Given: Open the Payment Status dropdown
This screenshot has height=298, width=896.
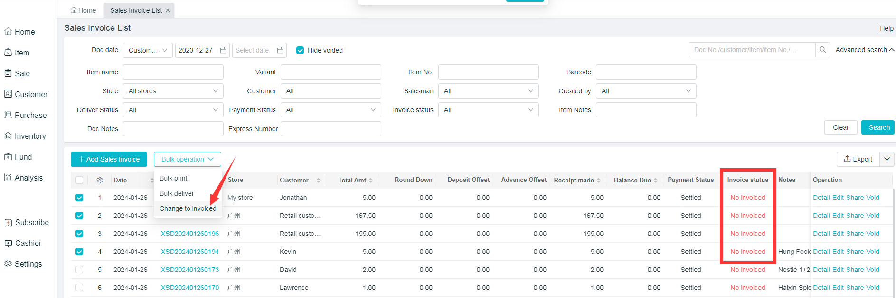Looking at the screenshot, I should [x=330, y=110].
